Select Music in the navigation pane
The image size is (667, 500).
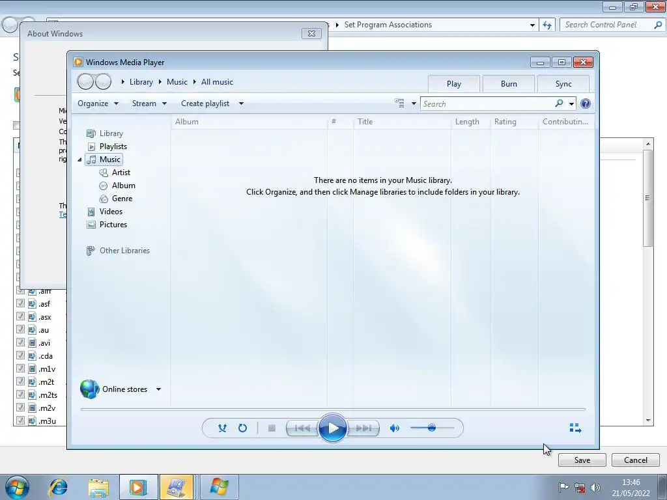pyautogui.click(x=104, y=160)
